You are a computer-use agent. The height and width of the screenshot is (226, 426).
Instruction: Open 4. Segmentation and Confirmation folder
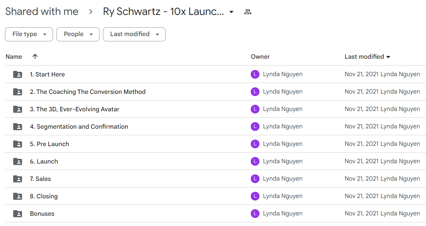coord(79,127)
